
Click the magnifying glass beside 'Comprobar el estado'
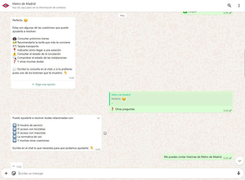(15, 58)
